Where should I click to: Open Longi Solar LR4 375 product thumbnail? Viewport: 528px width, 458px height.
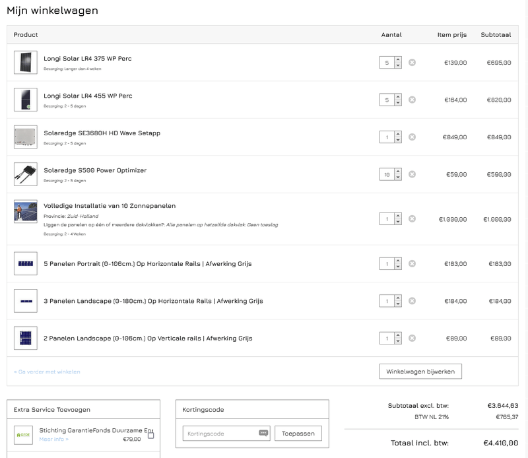pos(26,63)
